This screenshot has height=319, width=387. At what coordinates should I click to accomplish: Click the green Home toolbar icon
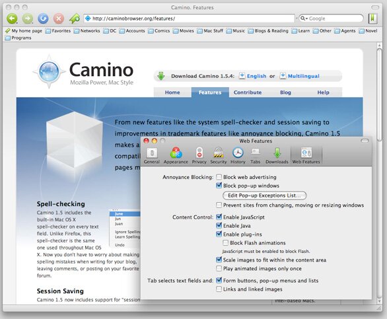coord(74,18)
